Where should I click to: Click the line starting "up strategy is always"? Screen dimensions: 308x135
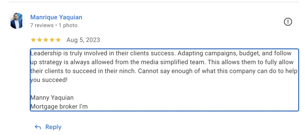click(162, 62)
